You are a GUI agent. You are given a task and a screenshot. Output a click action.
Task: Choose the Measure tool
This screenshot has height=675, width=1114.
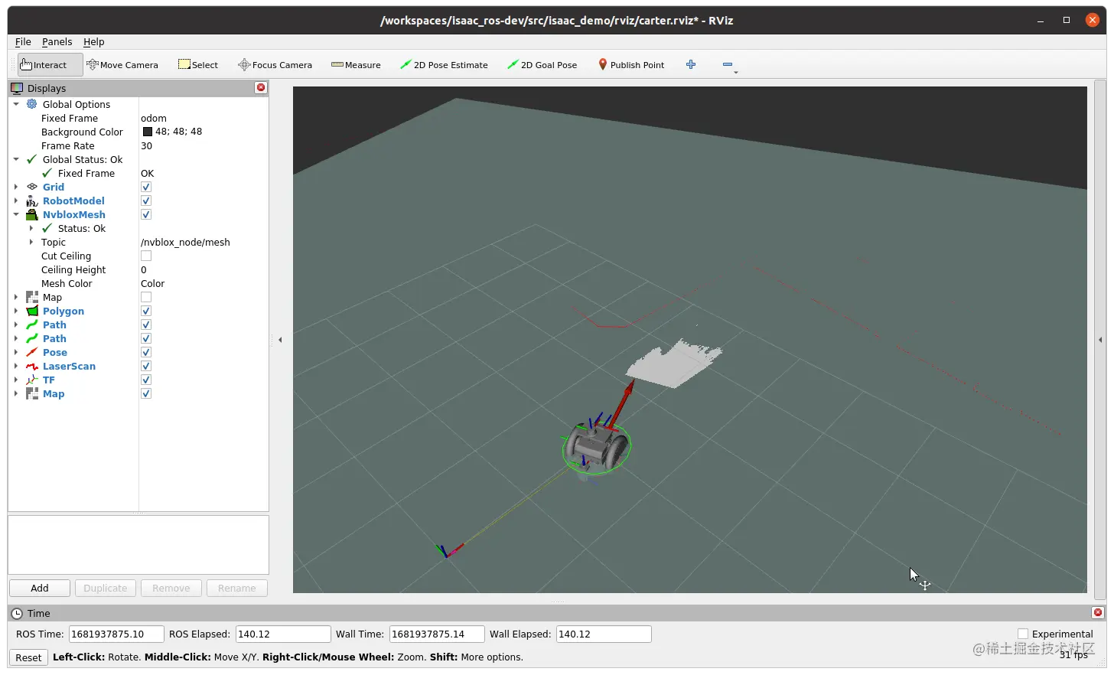pos(356,64)
